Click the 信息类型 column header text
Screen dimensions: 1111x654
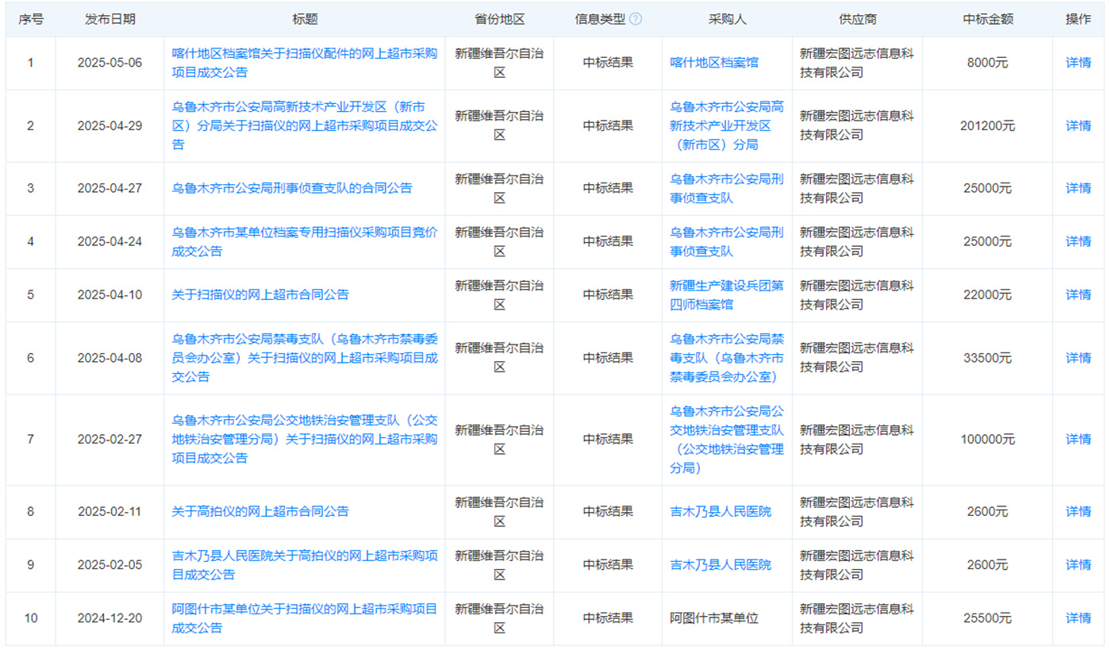(x=600, y=19)
